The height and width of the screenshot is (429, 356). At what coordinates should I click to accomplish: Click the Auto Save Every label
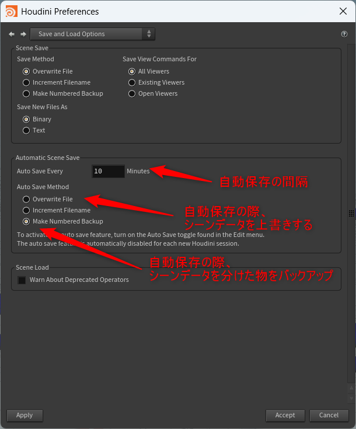40,171
